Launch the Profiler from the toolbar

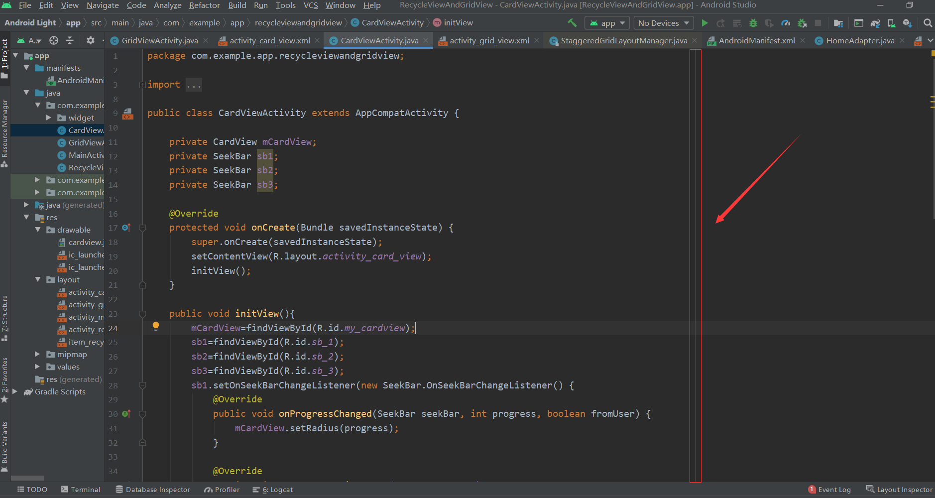click(786, 22)
